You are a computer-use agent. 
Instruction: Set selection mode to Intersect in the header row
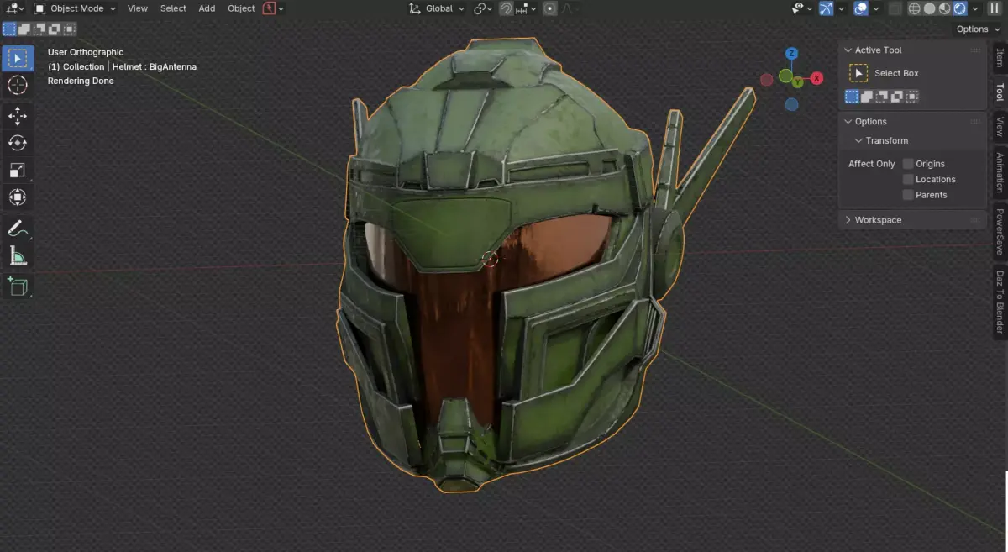pyautogui.click(x=69, y=29)
